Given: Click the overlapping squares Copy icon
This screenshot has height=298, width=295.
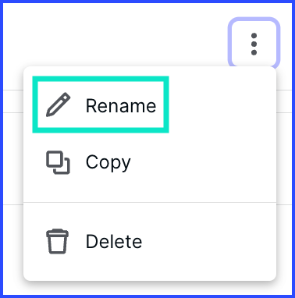Looking at the screenshot, I should coord(58,162).
